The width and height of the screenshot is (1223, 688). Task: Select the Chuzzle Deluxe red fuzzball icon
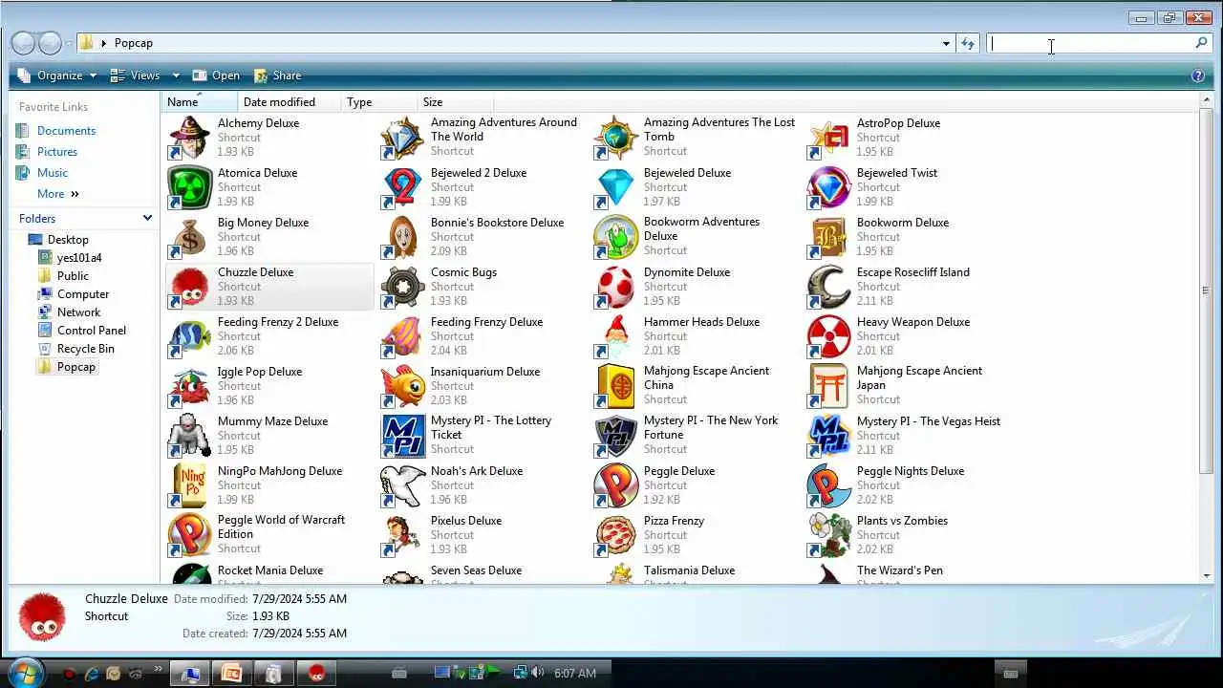[x=189, y=287]
